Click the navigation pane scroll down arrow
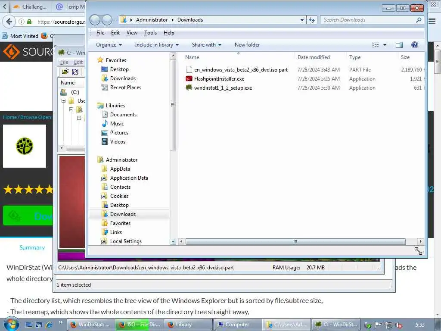The image size is (441, 331). (173, 241)
